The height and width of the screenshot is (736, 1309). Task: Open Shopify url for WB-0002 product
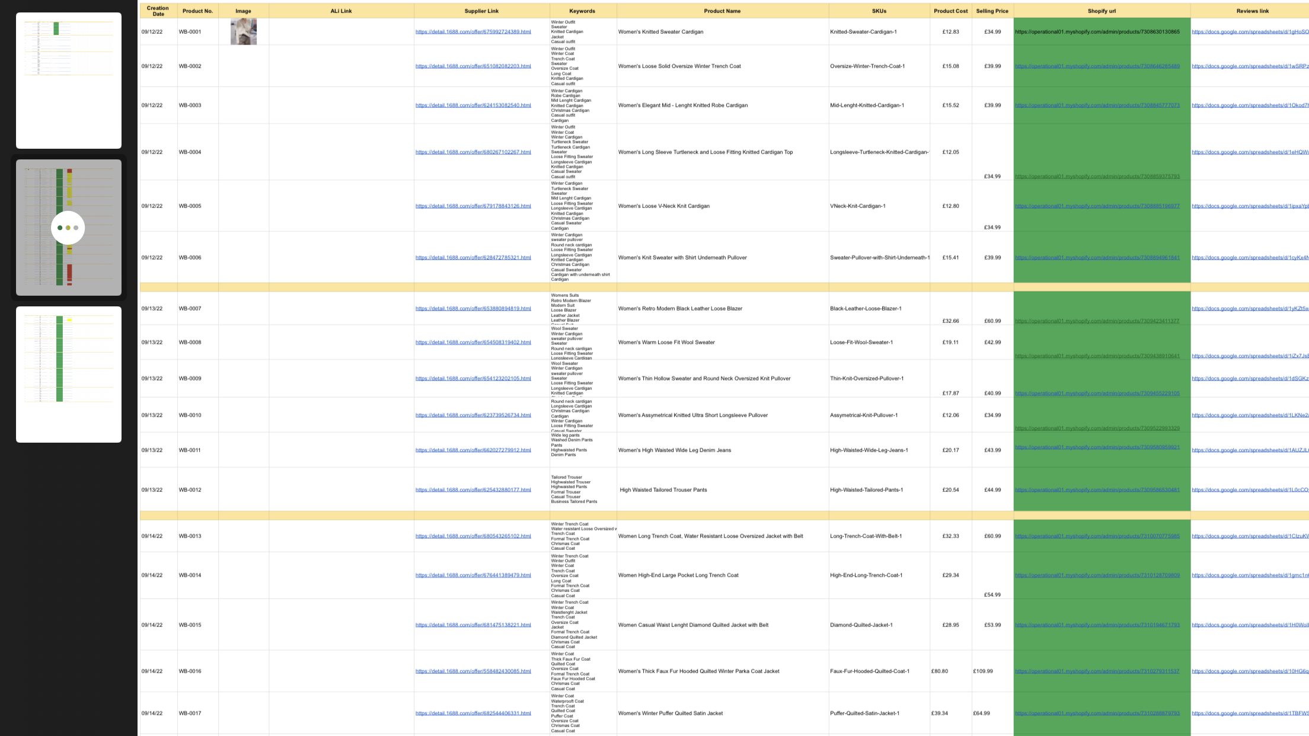1097,66
